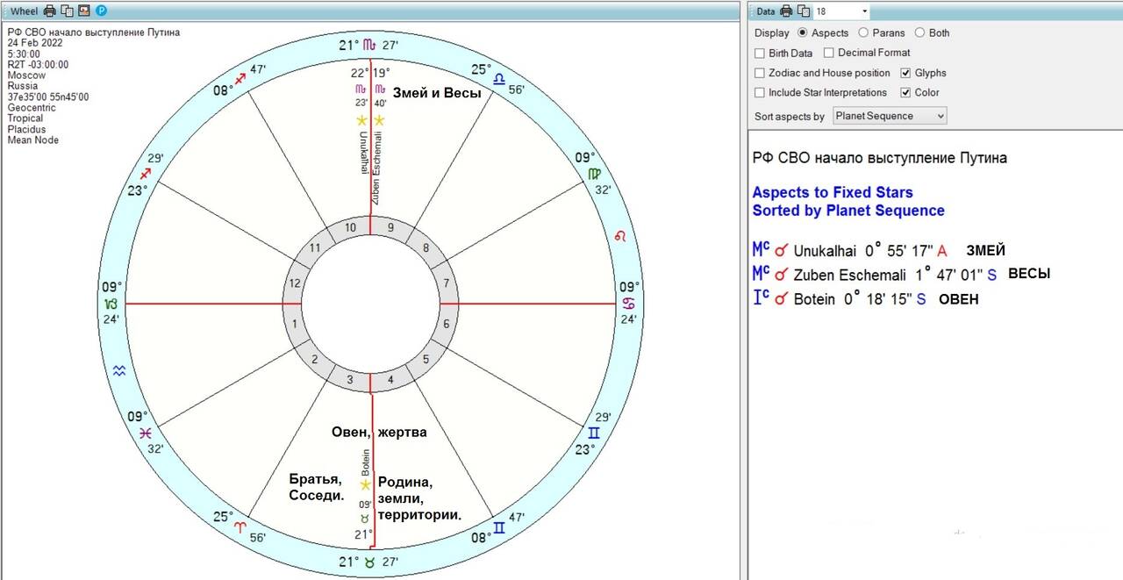The width and height of the screenshot is (1123, 580).
Task: Enable the Decimal Format checkbox
Action: coord(828,53)
